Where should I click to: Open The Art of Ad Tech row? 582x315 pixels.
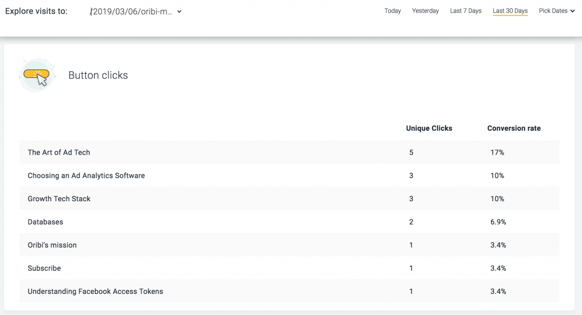(x=289, y=152)
